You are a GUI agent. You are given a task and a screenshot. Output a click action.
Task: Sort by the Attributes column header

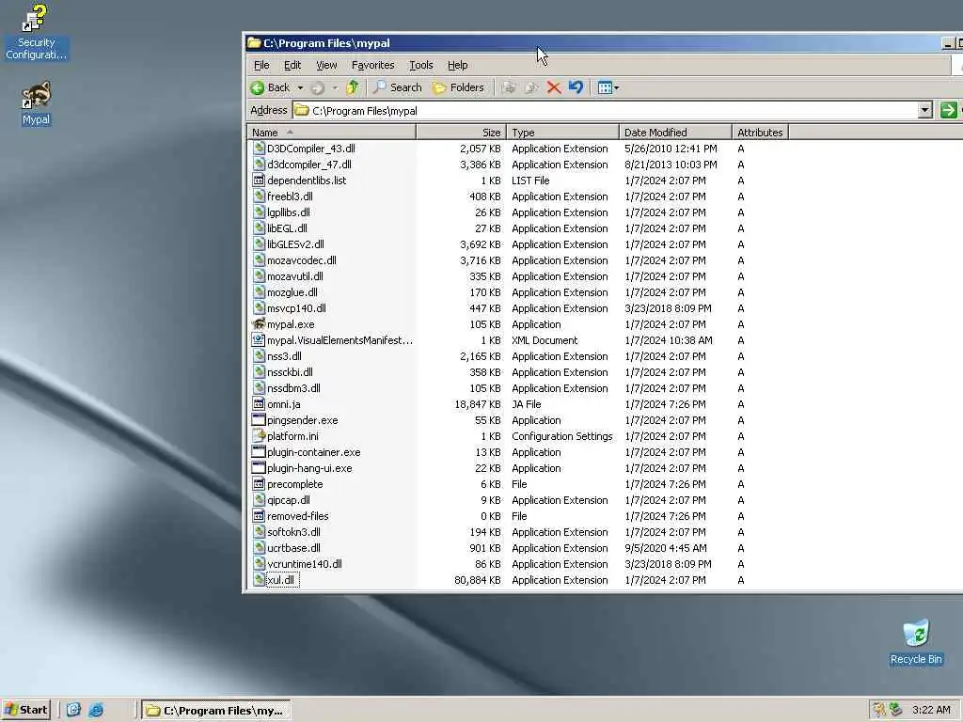(x=760, y=132)
